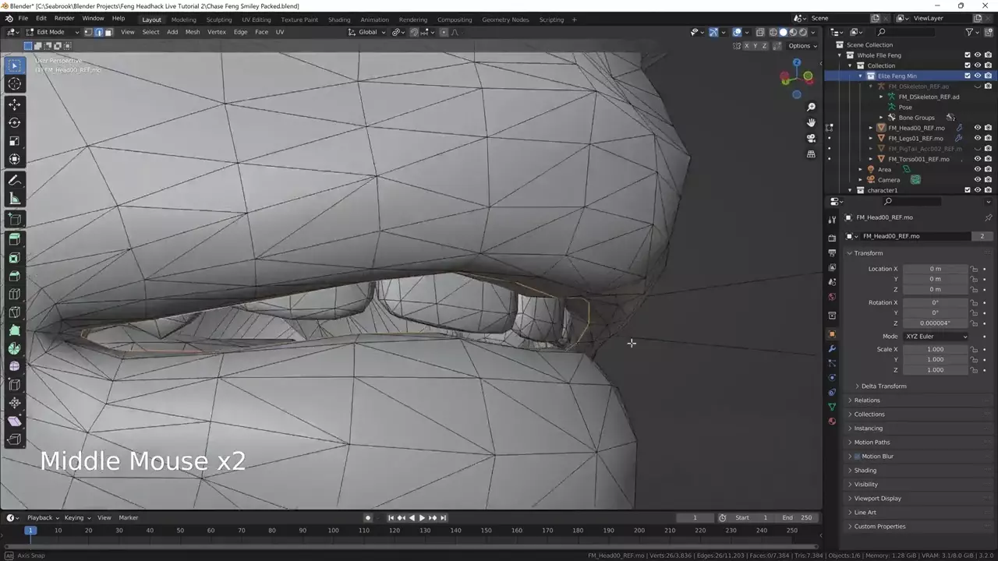The image size is (998, 561).
Task: Hide FM_Head00_REF.mo with eye icon
Action: [x=978, y=128]
